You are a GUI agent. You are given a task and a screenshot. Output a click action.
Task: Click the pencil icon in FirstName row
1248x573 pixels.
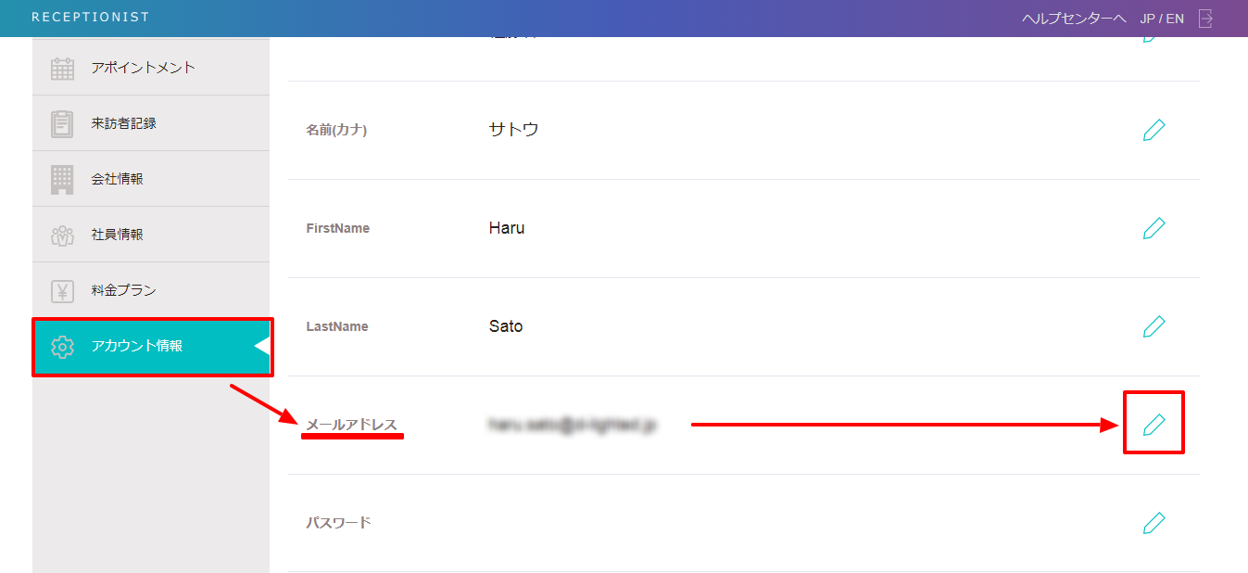1153,228
